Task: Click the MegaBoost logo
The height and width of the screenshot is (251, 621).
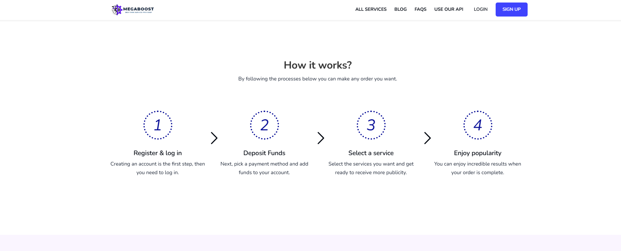Action: click(x=133, y=10)
